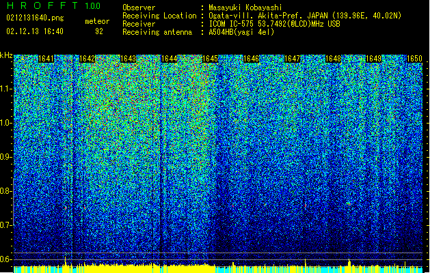The image size is (430, 273).
Task: Click antenna text A504HB(yagi 4el)
Action: point(241,32)
